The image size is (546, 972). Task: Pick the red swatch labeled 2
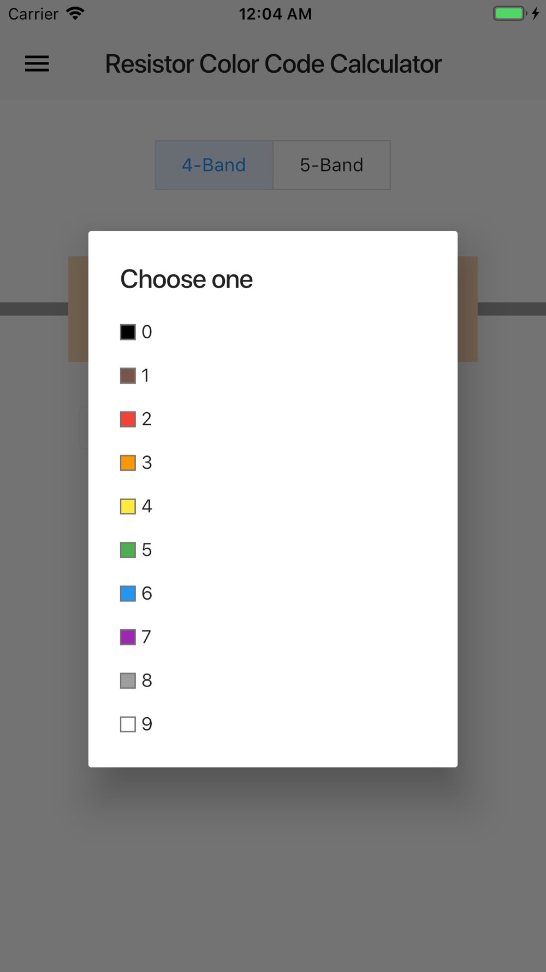coord(128,419)
